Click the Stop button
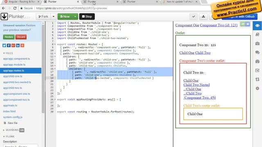The width and height of the screenshot is (262, 147). tap(87, 16)
